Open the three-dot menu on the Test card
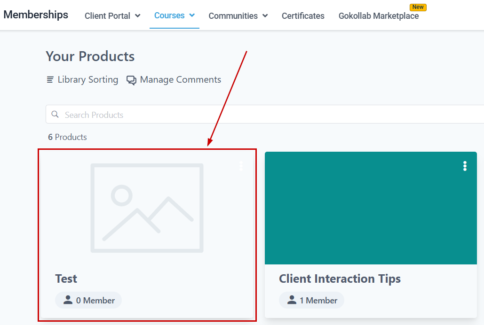484x325 pixels. pos(241,166)
